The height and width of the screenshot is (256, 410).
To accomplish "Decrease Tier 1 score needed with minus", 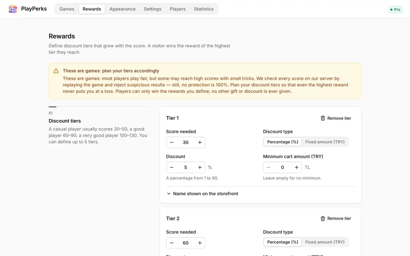I will (172, 142).
